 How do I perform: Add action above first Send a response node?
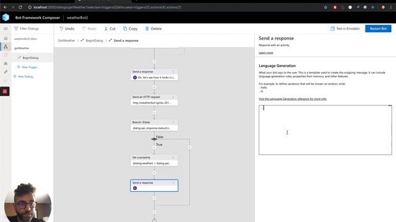point(154,62)
